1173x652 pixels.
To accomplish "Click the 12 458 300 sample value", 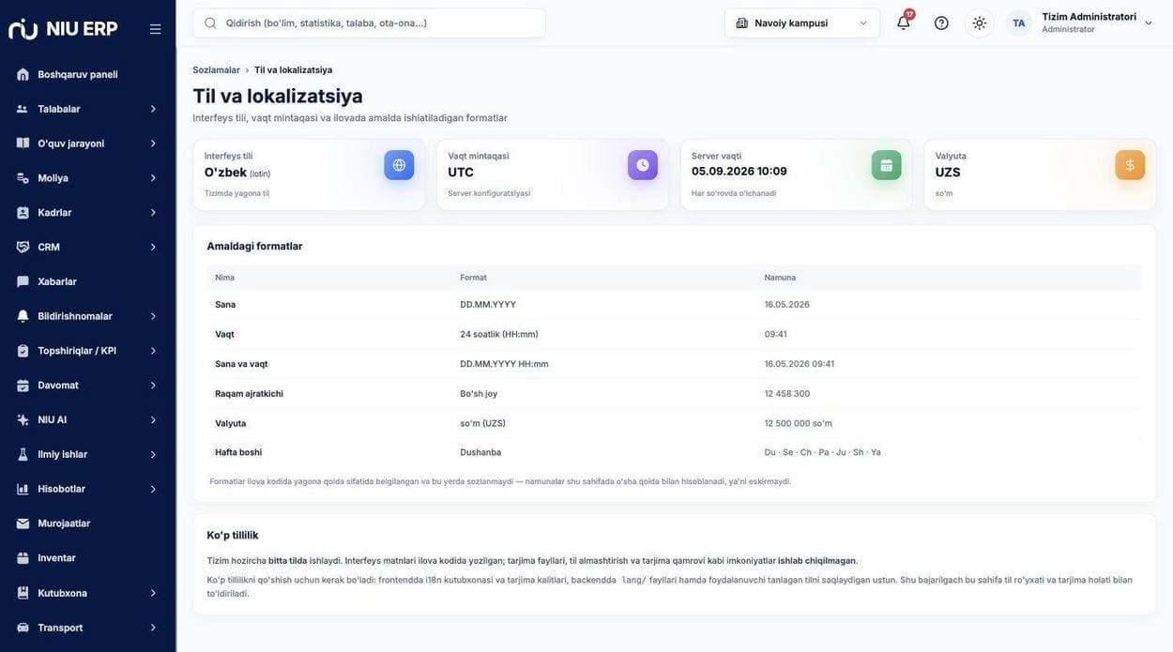I will tap(786, 394).
